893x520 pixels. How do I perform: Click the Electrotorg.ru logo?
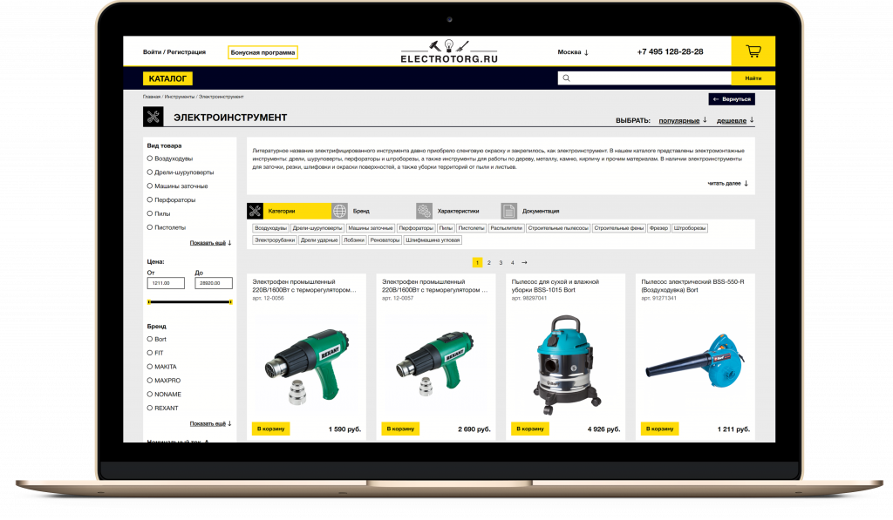coord(449,51)
